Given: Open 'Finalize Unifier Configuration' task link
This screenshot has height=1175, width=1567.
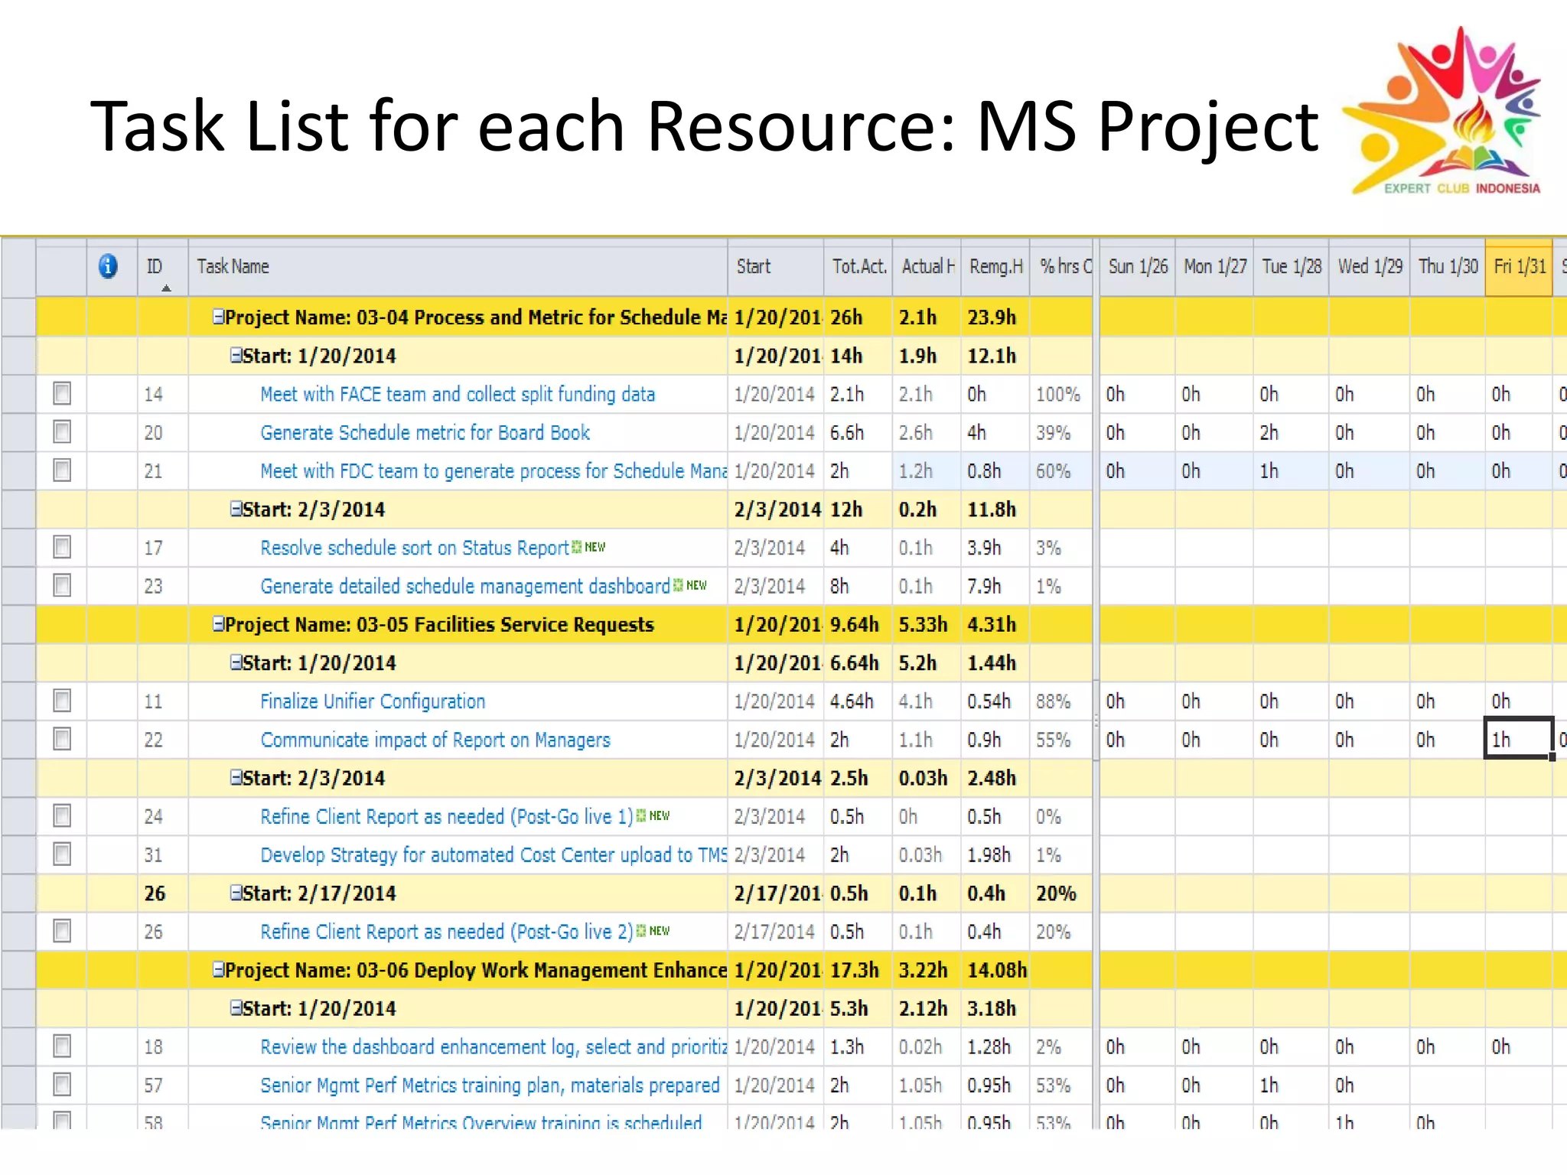Looking at the screenshot, I should tap(373, 701).
